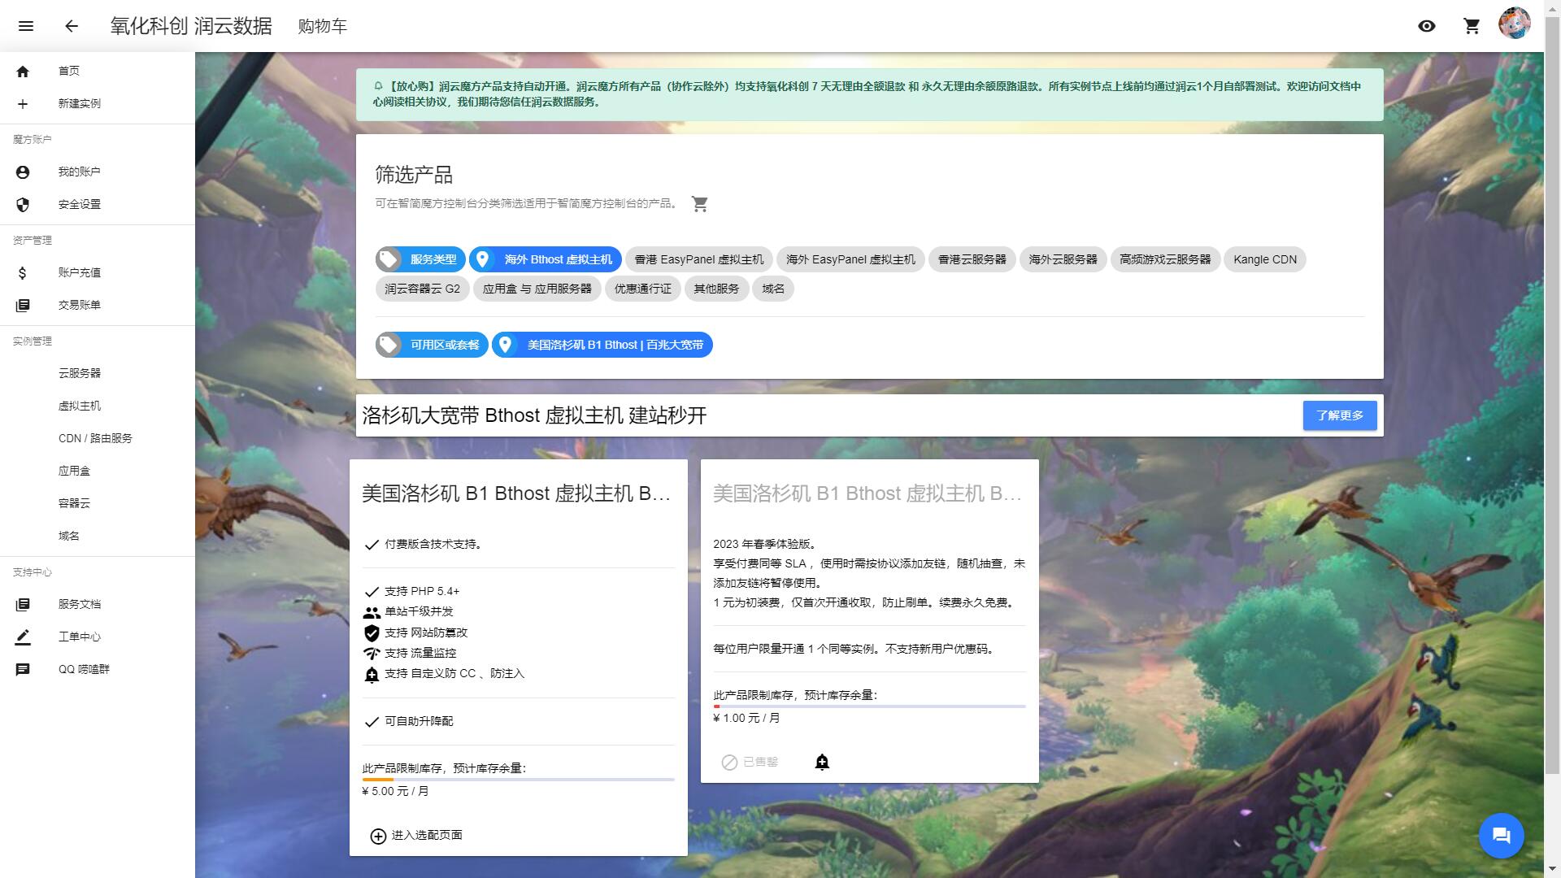Image resolution: width=1561 pixels, height=878 pixels.
Task: Open 虚拟主机 in sidebar
Action: 98,406
